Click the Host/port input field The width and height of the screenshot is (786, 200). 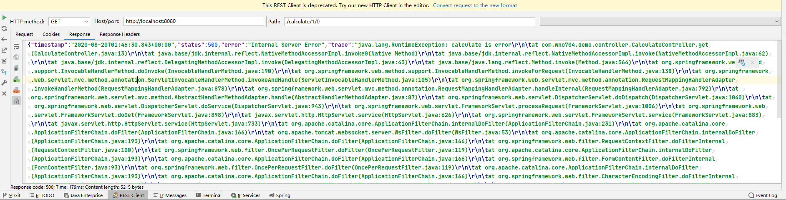point(194,21)
